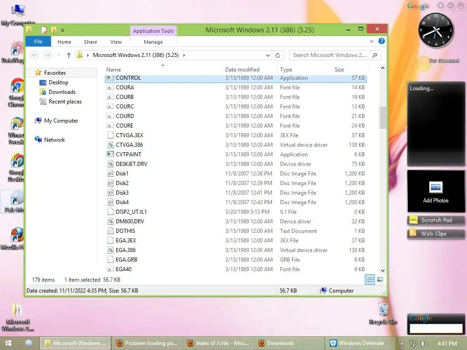The height and width of the screenshot is (350, 467).
Task: Open Downloads in the navigation pane
Action: (62, 92)
